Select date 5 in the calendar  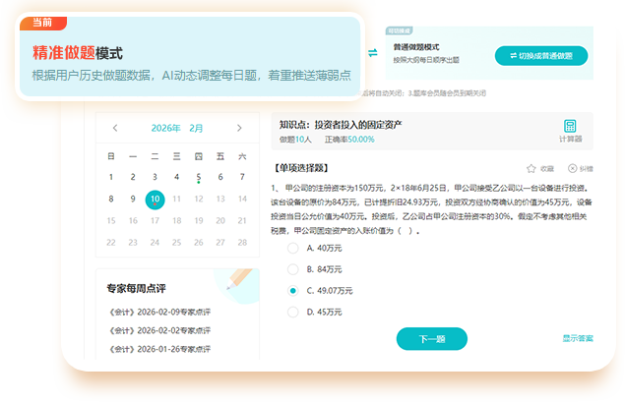click(x=198, y=177)
